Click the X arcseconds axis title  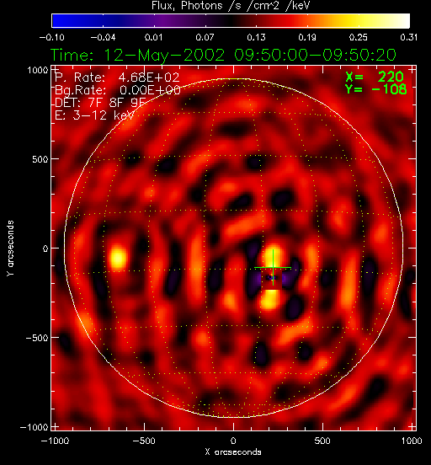233,452
